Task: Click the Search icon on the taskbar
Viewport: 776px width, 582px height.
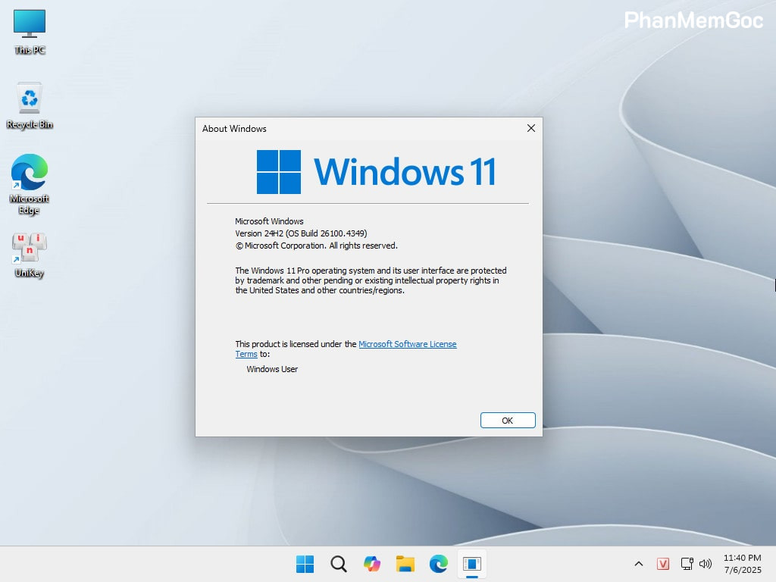Action: click(x=338, y=564)
